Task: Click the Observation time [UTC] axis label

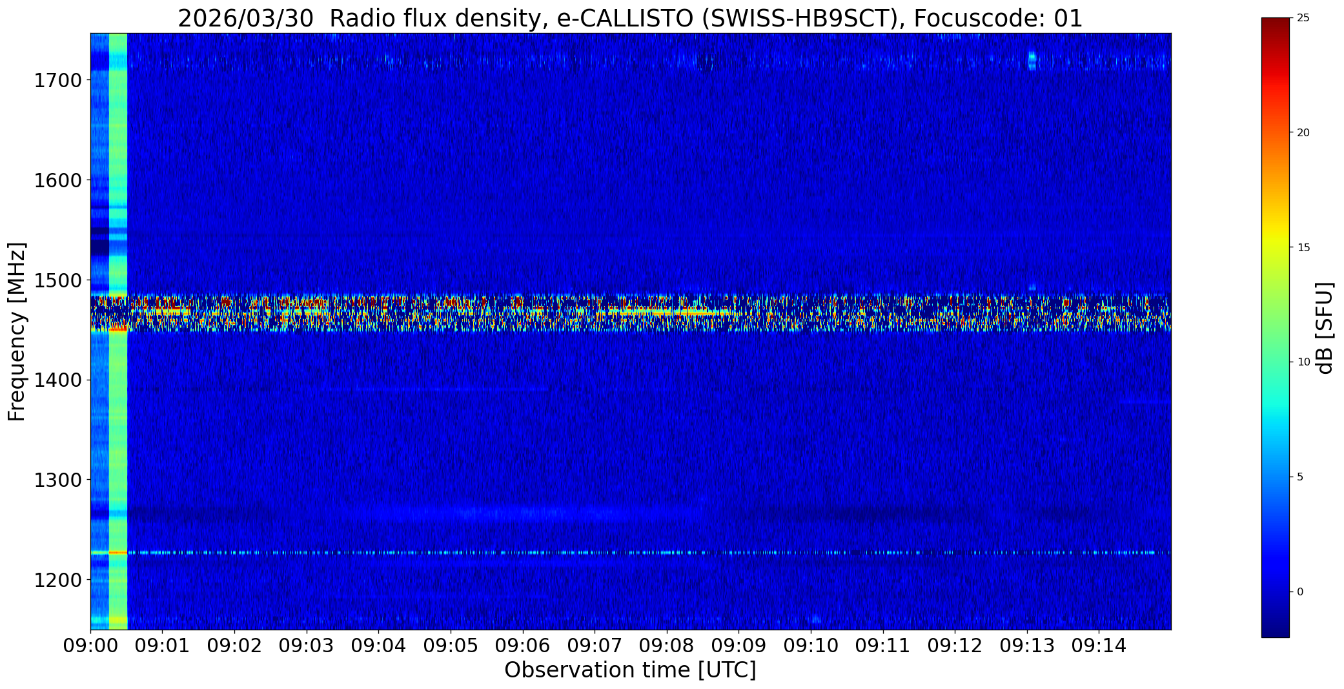Action: click(x=630, y=670)
